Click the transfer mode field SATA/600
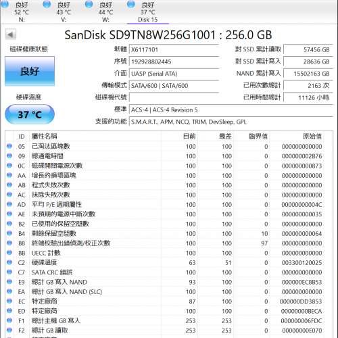 pyautogui.click(x=174, y=86)
